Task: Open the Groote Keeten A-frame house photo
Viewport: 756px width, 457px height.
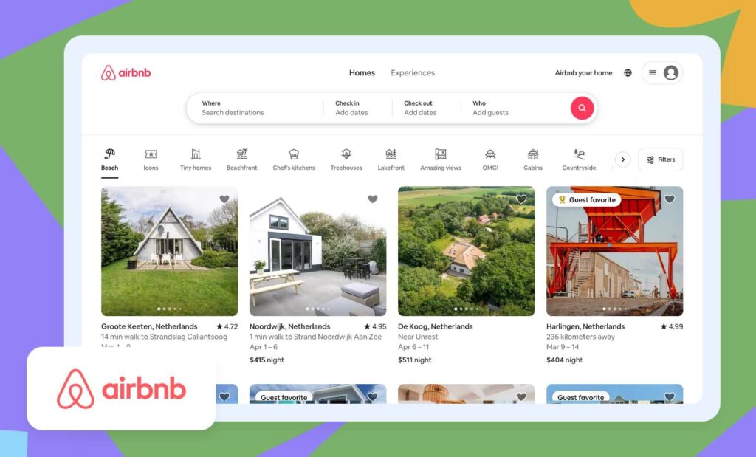Action: click(x=169, y=251)
